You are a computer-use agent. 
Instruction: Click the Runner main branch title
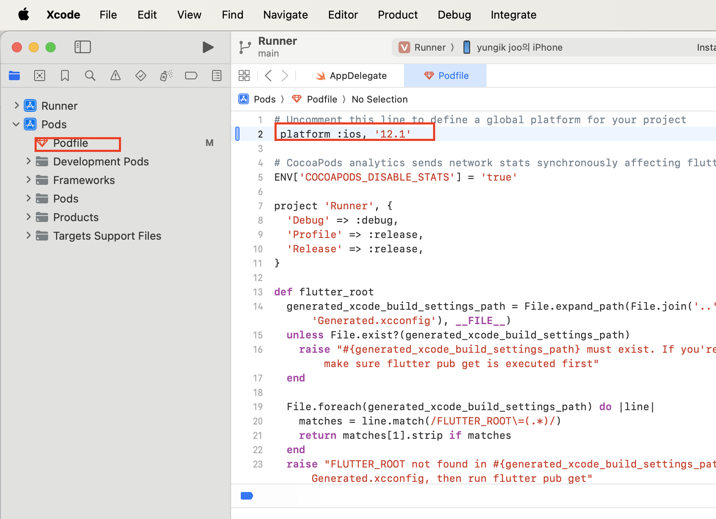(277, 47)
